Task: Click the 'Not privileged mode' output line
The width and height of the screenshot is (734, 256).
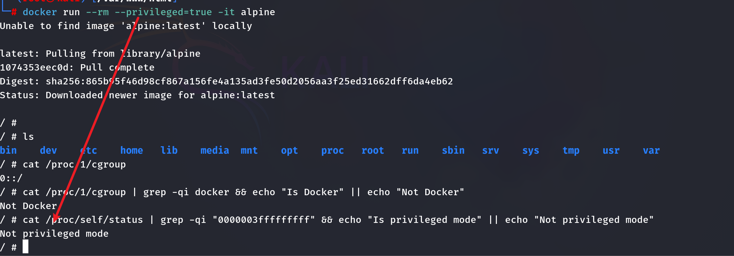Action: pos(54,234)
